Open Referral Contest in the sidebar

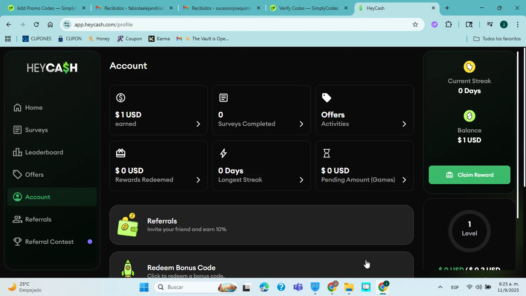pyautogui.click(x=52, y=242)
